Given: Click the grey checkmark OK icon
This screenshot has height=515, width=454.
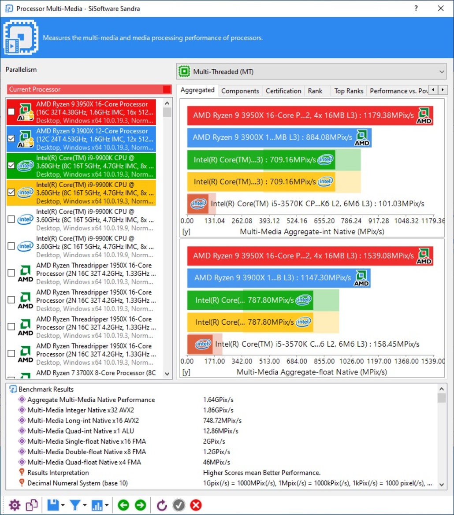Looking at the screenshot, I should [x=179, y=505].
